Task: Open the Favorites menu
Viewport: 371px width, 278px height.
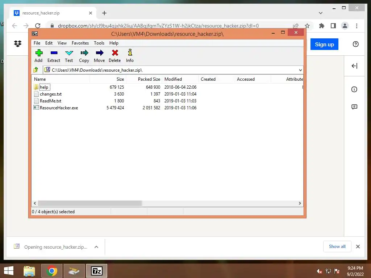Action: click(x=80, y=43)
